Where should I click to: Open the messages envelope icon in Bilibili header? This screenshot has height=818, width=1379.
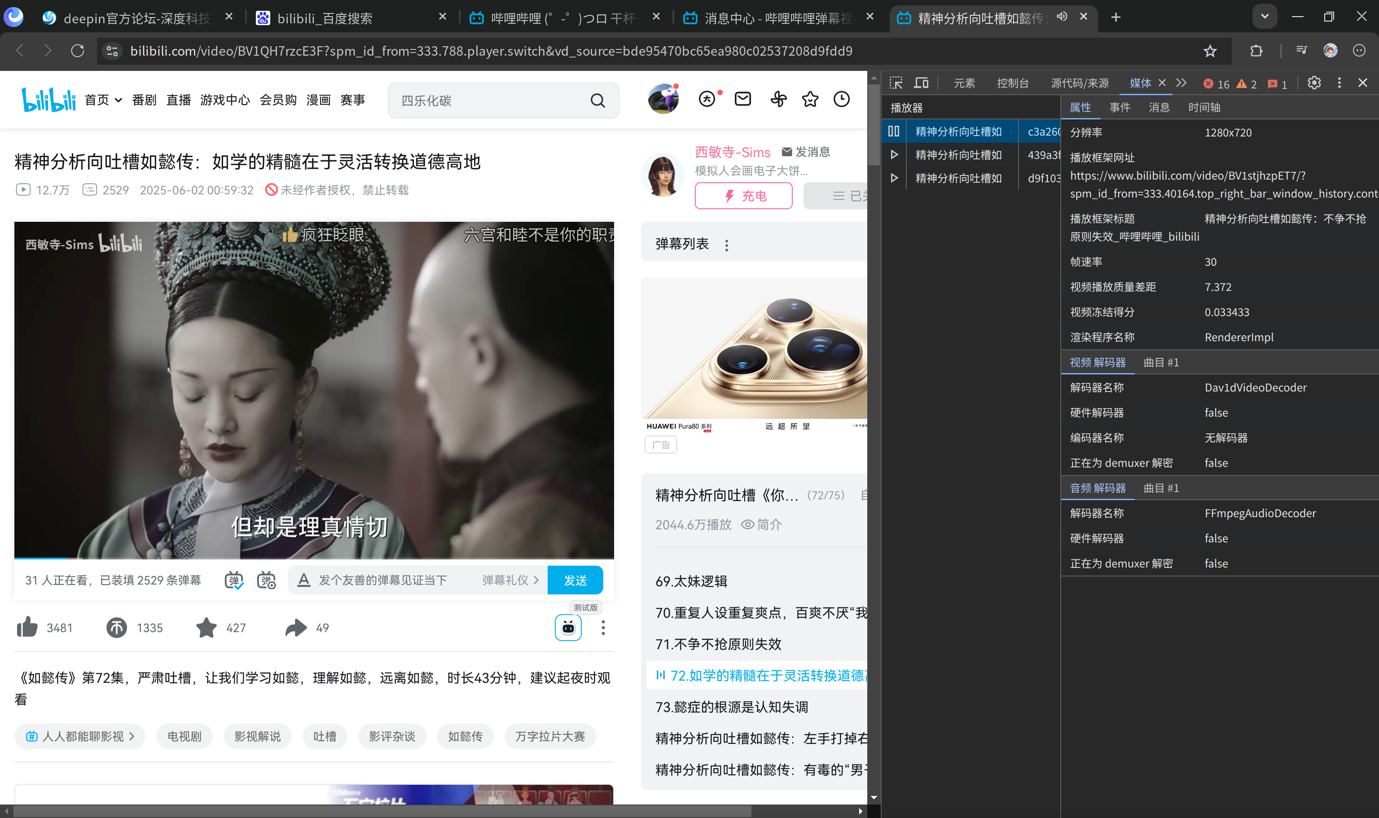[x=742, y=99]
